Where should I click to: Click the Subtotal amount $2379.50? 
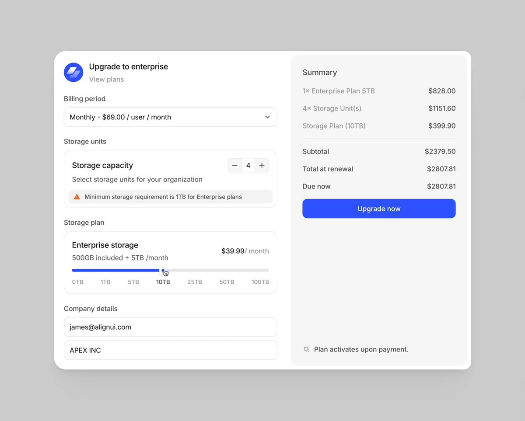point(440,152)
